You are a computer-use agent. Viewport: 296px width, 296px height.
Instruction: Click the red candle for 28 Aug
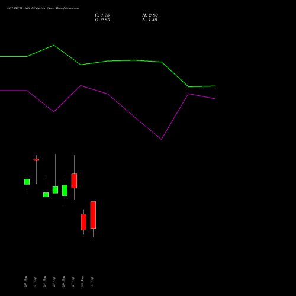[83, 222]
